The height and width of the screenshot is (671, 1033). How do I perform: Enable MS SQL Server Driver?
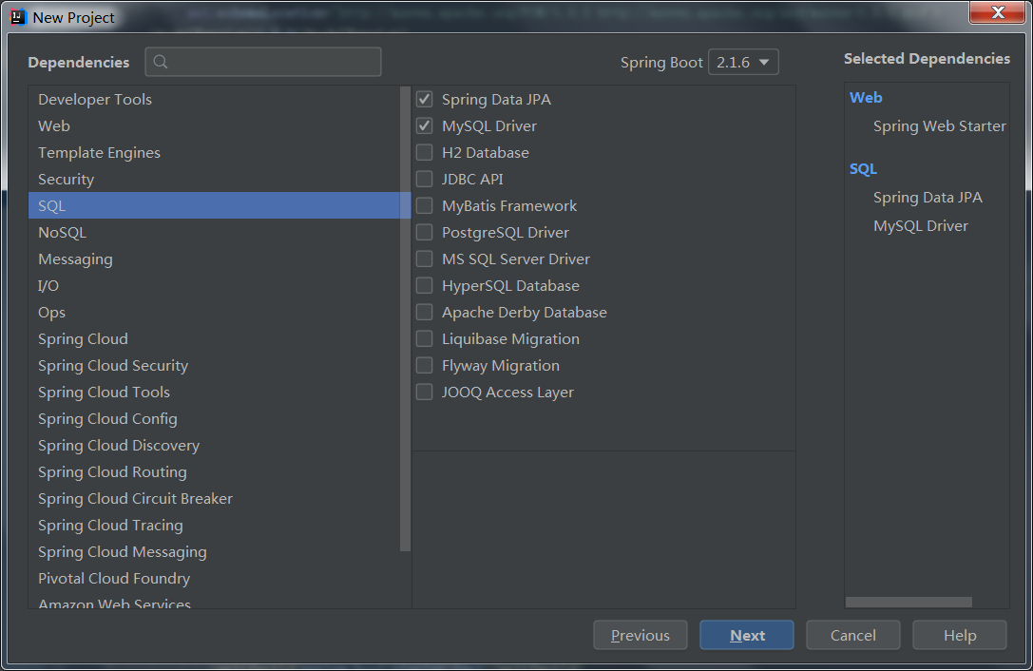tap(424, 259)
